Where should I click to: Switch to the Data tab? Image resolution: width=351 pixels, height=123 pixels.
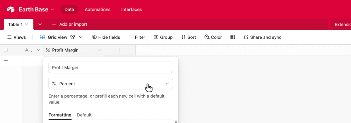point(69,10)
